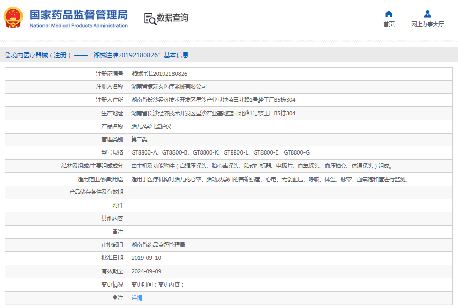Select 变更时间：变更内容： value text
Screen dimensions: 458x308
158,284
